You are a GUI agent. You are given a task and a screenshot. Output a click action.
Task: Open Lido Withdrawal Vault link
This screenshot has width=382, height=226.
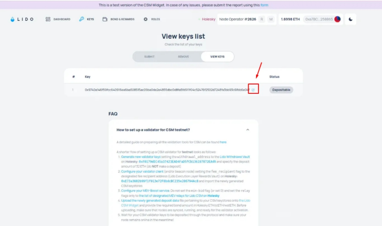[x=235, y=157]
